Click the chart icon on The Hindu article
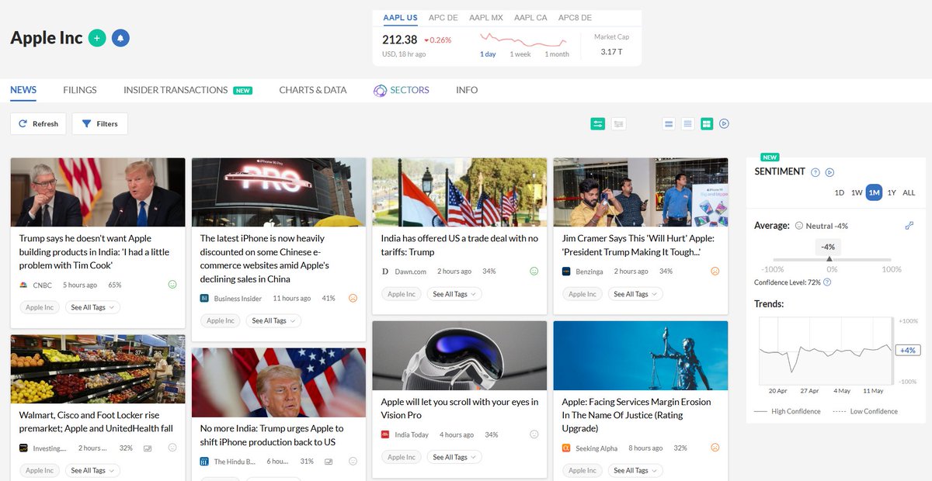Image resolution: width=932 pixels, height=481 pixels. coord(329,462)
